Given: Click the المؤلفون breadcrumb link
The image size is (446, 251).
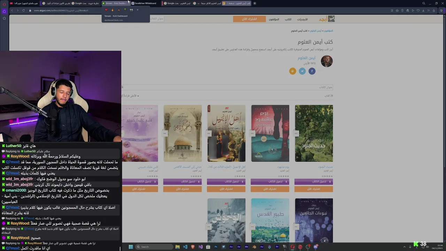Looking at the screenshot, I should pyautogui.click(x=329, y=31).
